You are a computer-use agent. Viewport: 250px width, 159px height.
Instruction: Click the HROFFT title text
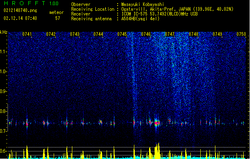25,3
